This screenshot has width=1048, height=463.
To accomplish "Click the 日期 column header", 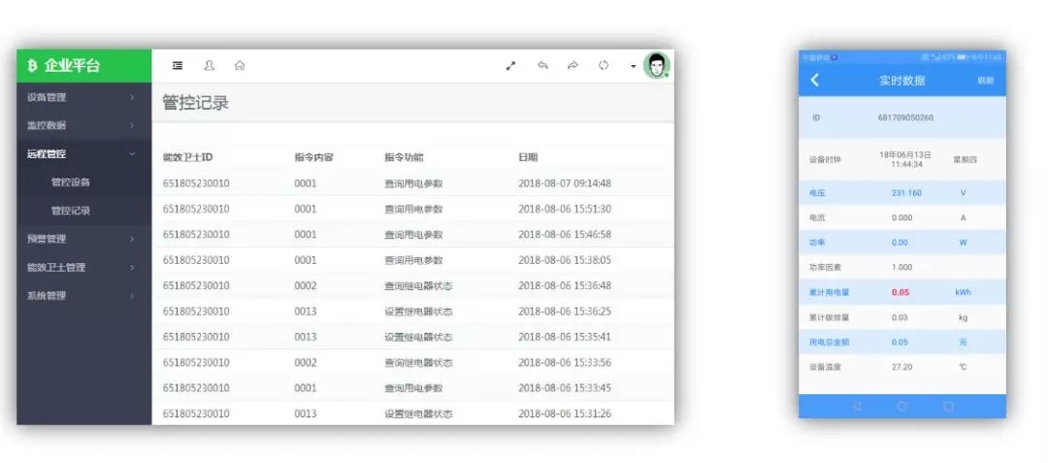I will click(528, 157).
